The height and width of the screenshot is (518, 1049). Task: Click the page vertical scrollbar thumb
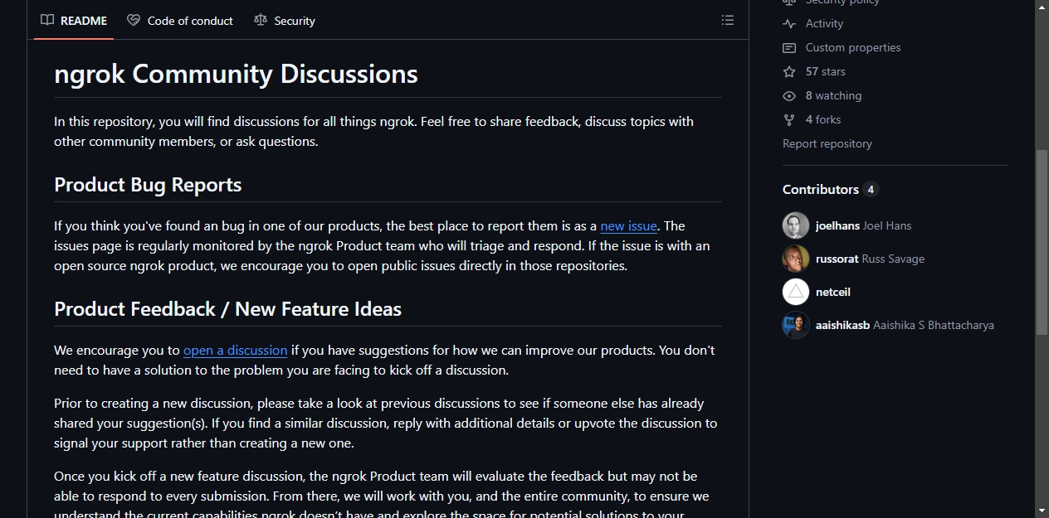tap(1042, 242)
